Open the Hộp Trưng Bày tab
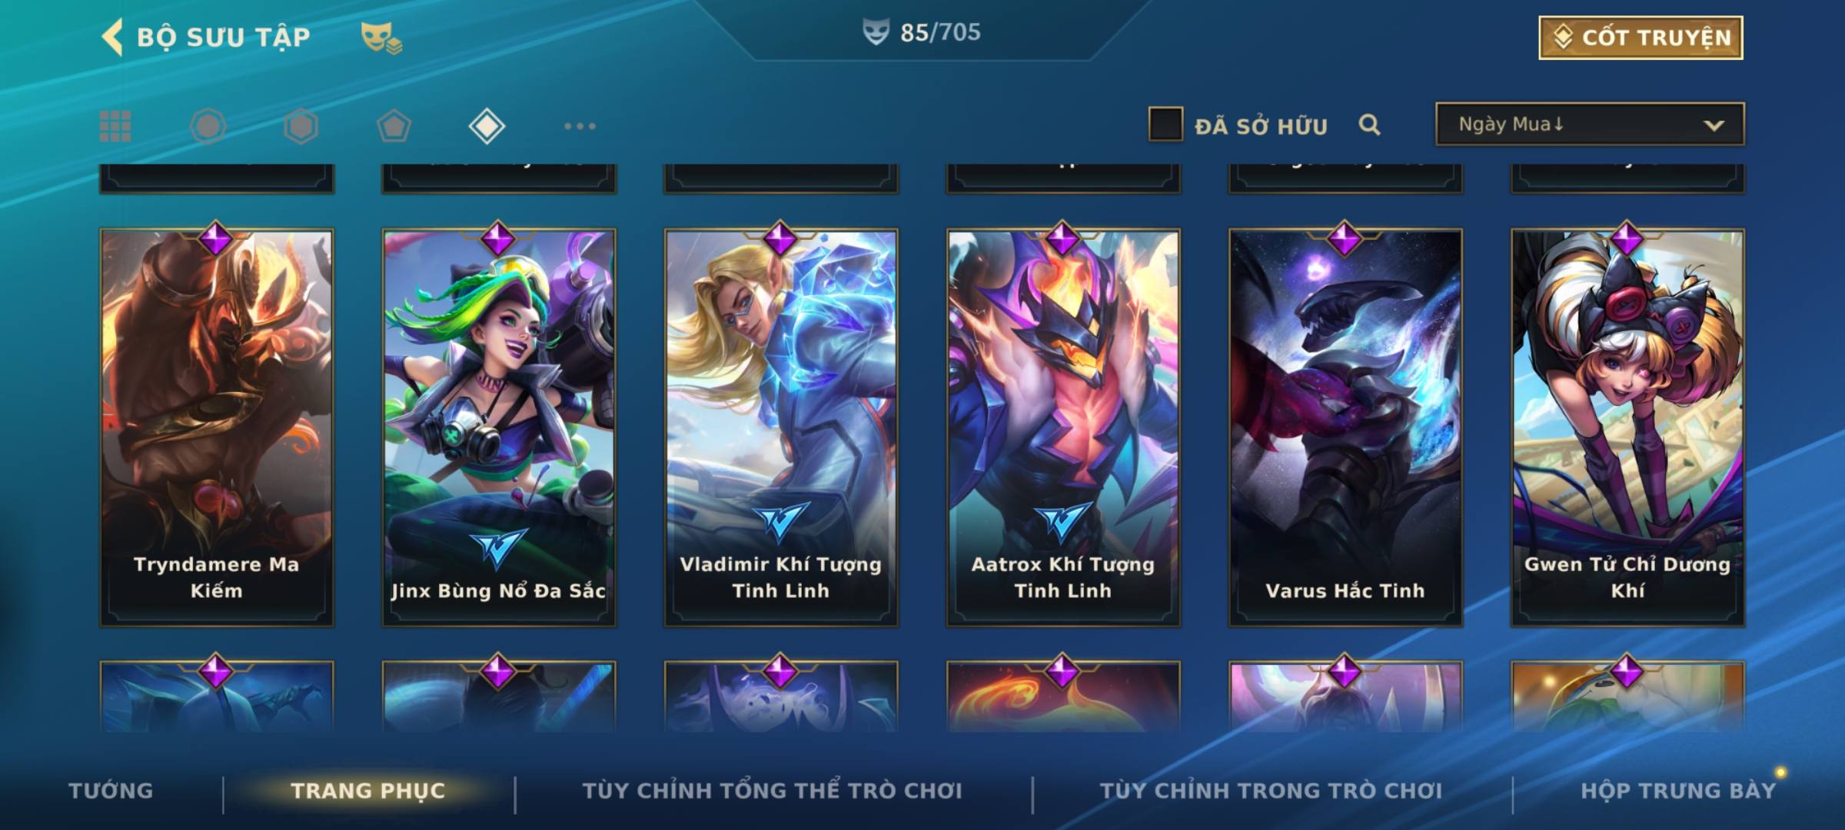 1678,791
